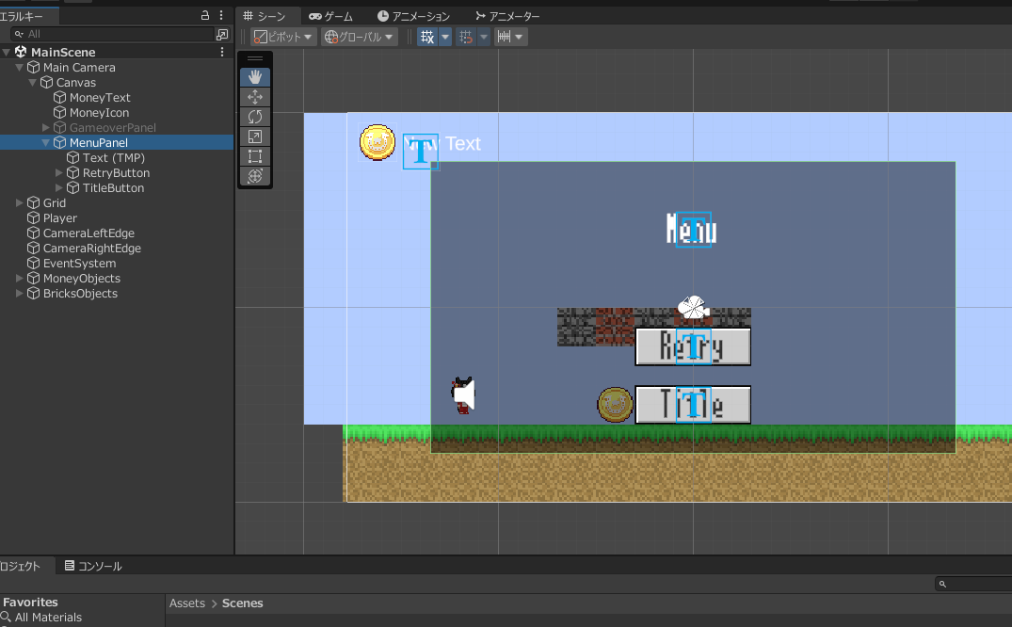
Task: Select the Scale tool
Action: tap(255, 137)
